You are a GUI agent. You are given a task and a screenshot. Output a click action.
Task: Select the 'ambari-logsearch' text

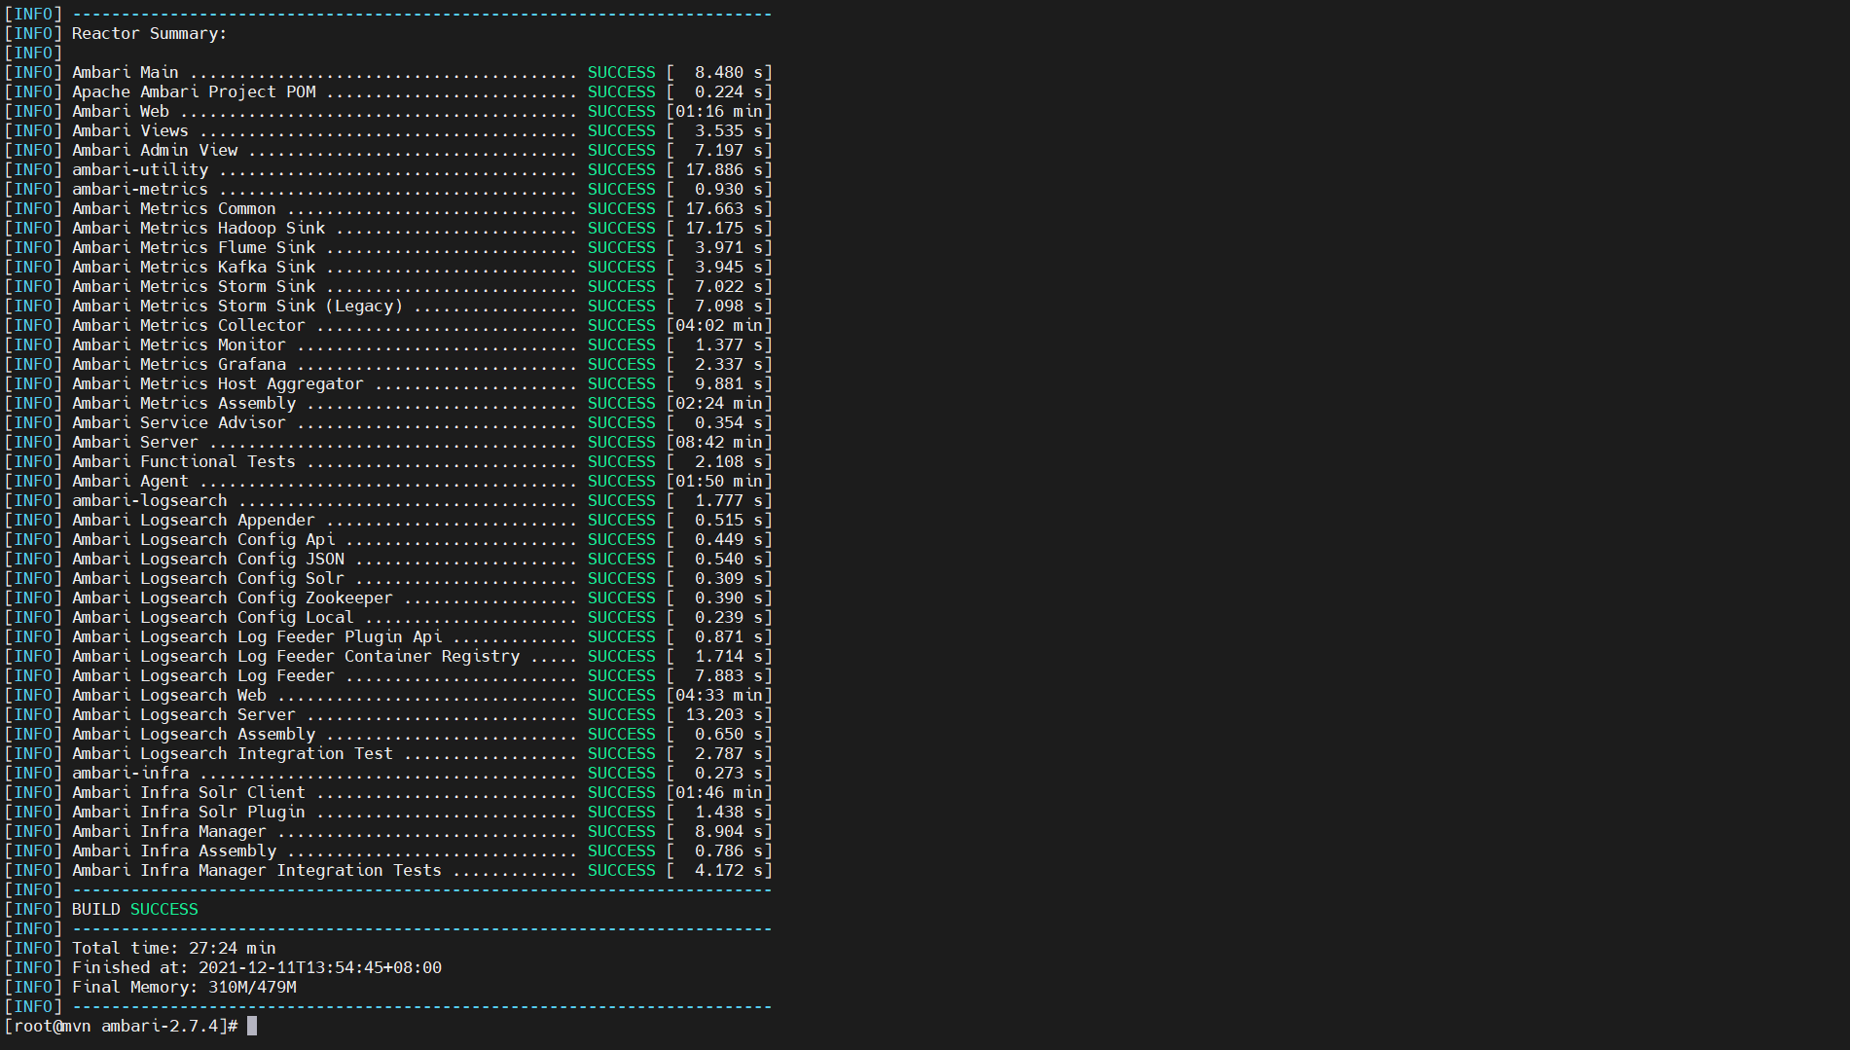pos(150,500)
